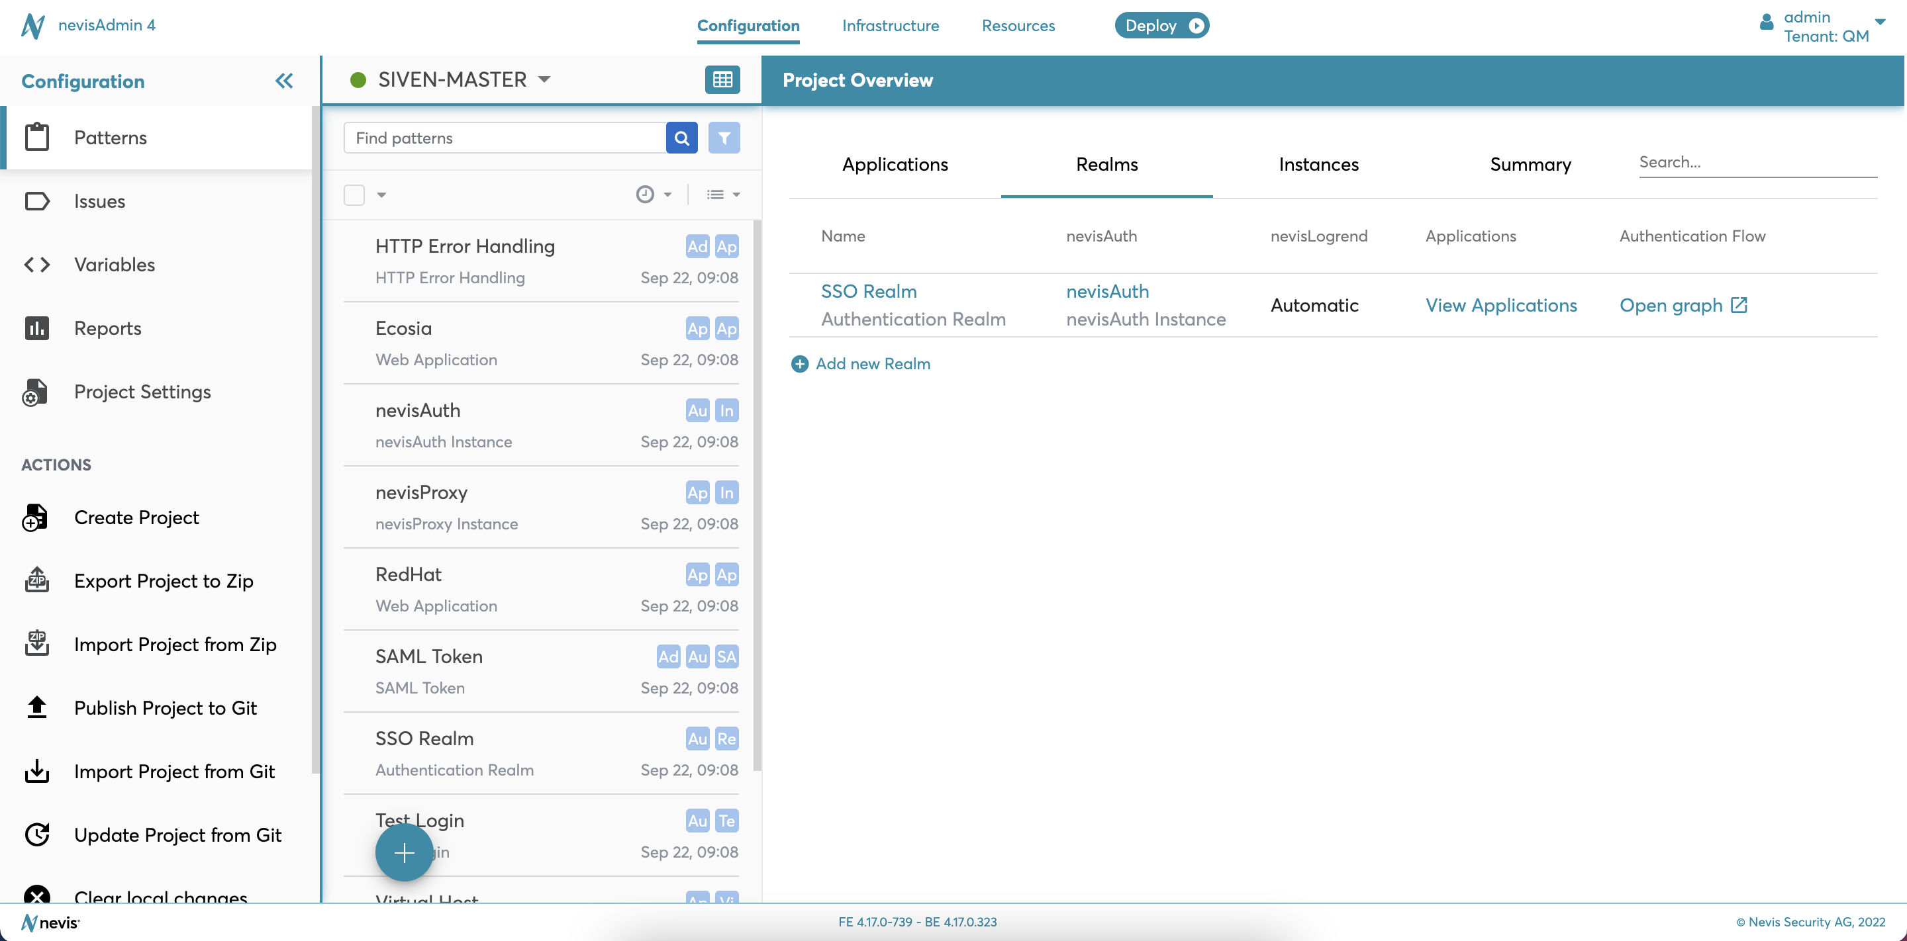Click the Export Project to Zip icon
The width and height of the screenshot is (1907, 941).
pos(36,581)
